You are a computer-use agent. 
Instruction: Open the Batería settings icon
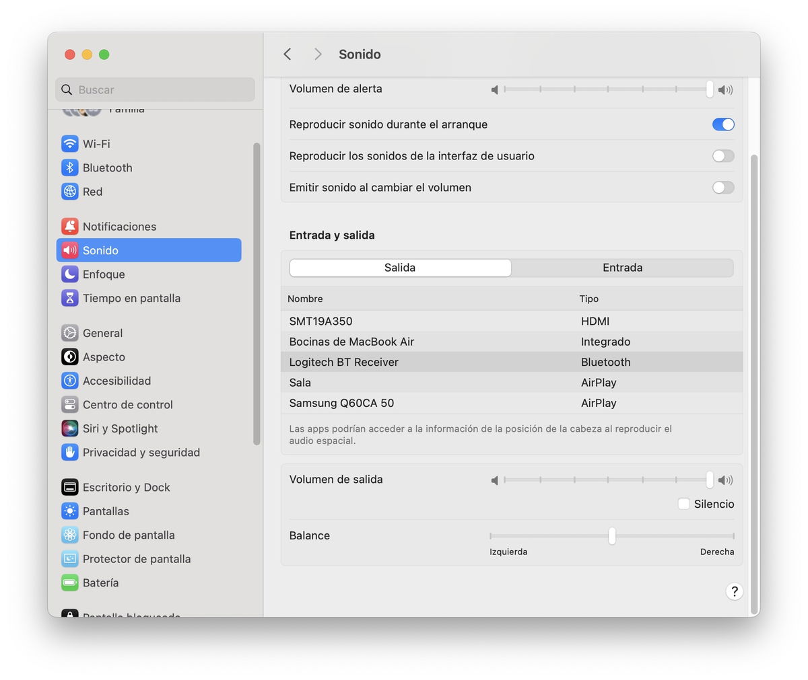pyautogui.click(x=70, y=582)
